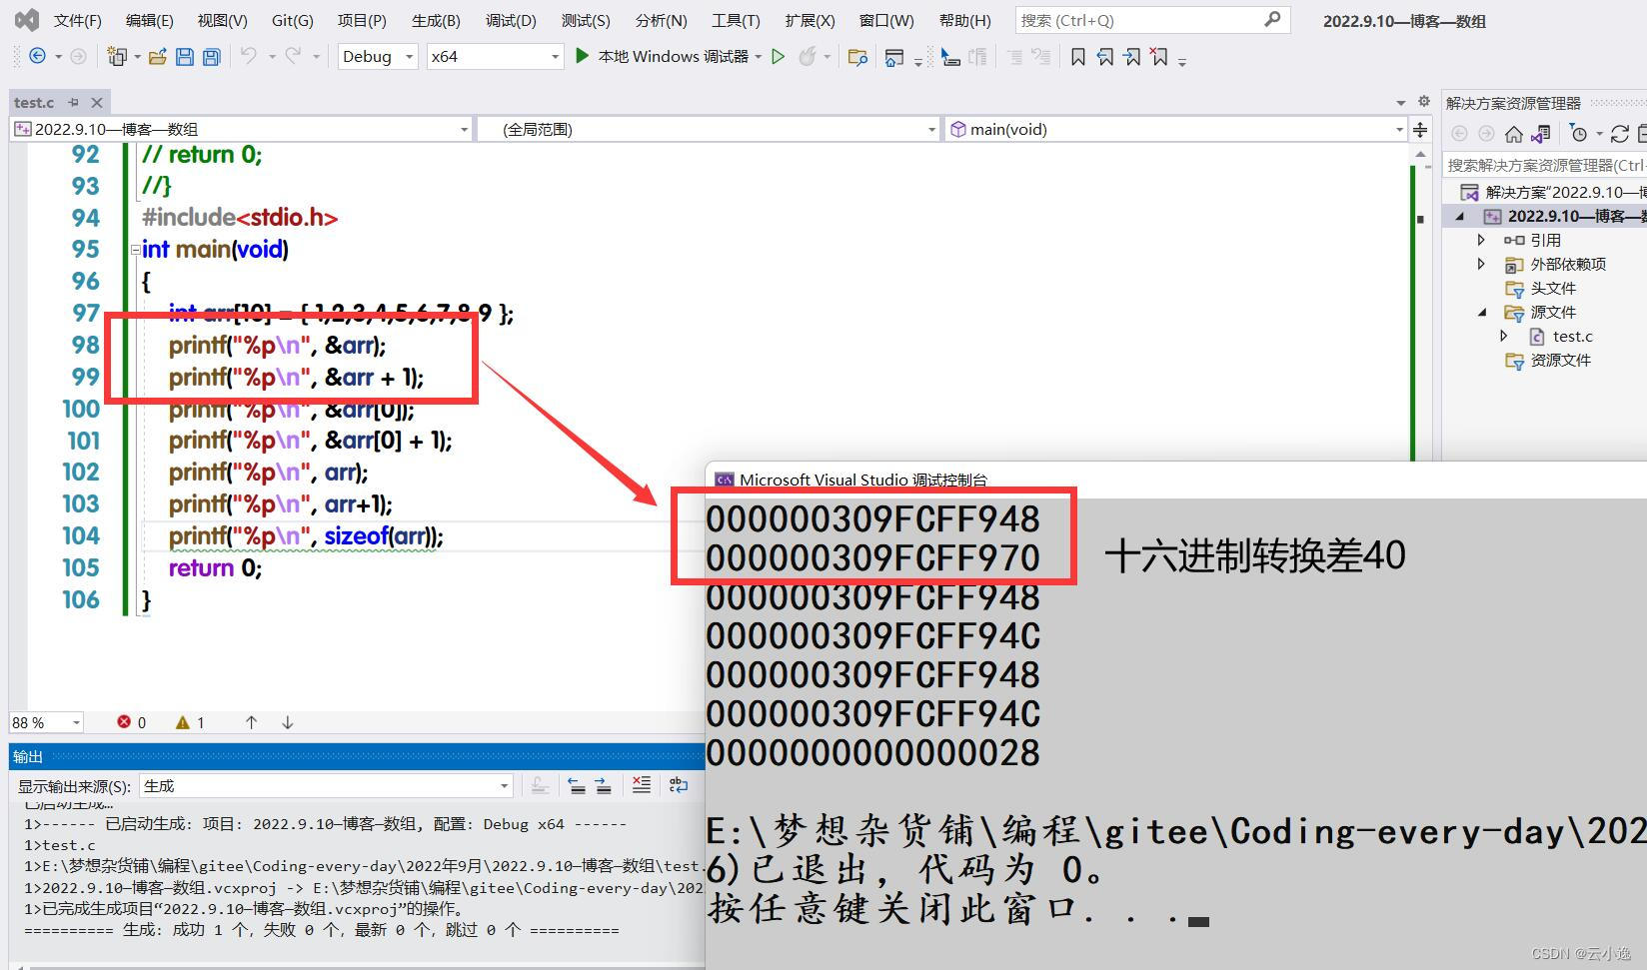The width and height of the screenshot is (1647, 970).
Task: Go to previous bookmark icon
Action: click(x=1105, y=57)
